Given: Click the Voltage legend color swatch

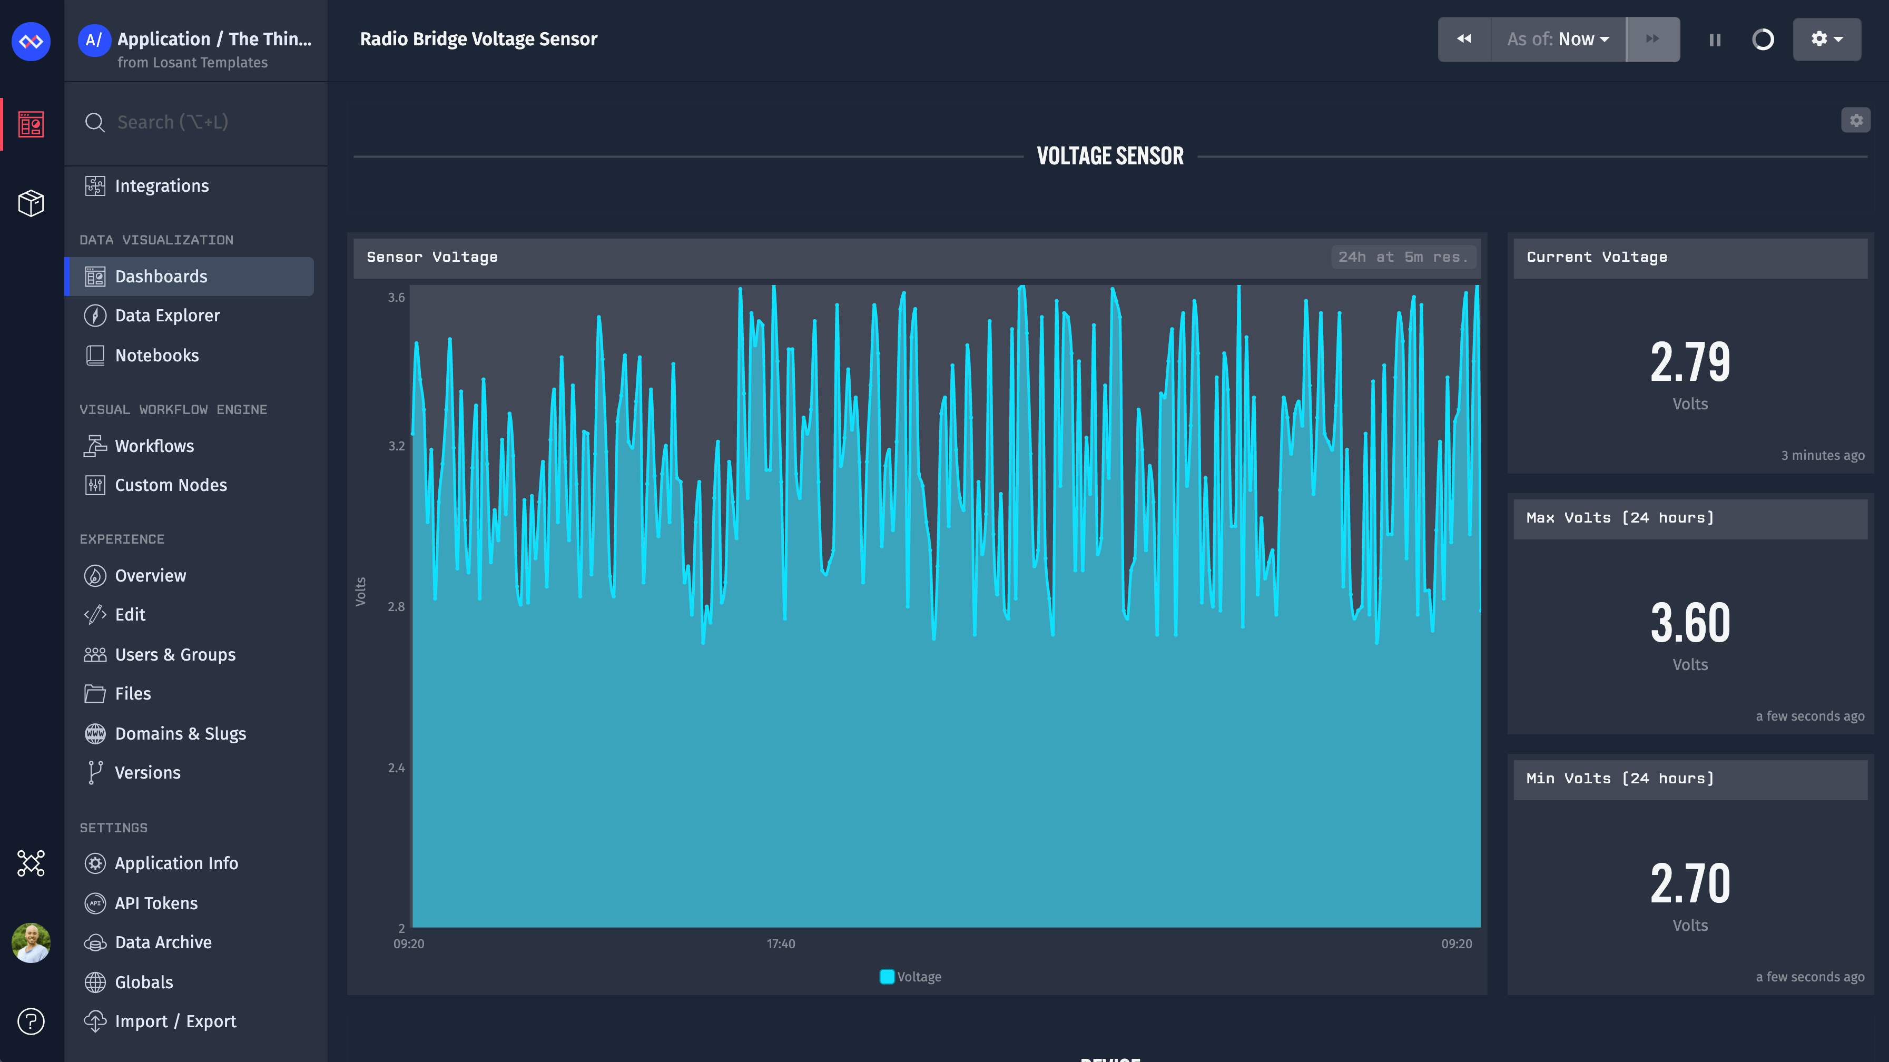Looking at the screenshot, I should (887, 977).
